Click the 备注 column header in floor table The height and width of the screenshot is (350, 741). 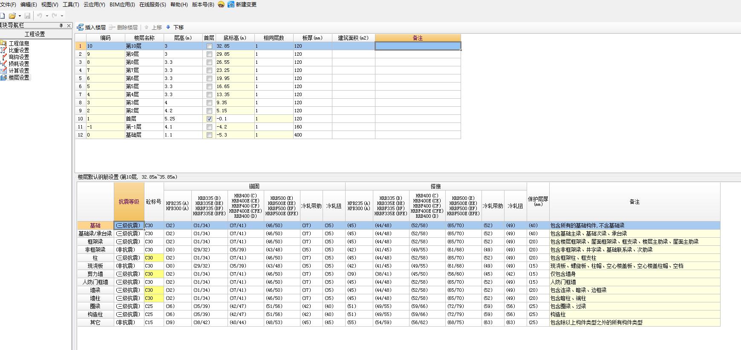(418, 38)
